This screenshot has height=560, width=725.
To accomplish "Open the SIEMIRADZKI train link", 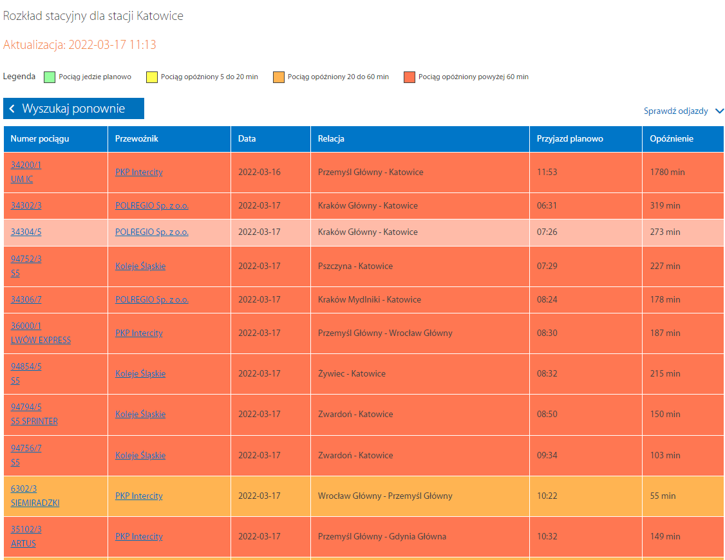I will point(35,503).
